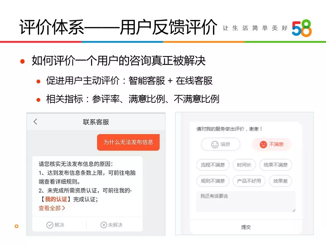Click the smiley face icon for 满意
The height and width of the screenshot is (245, 326).
215,144
